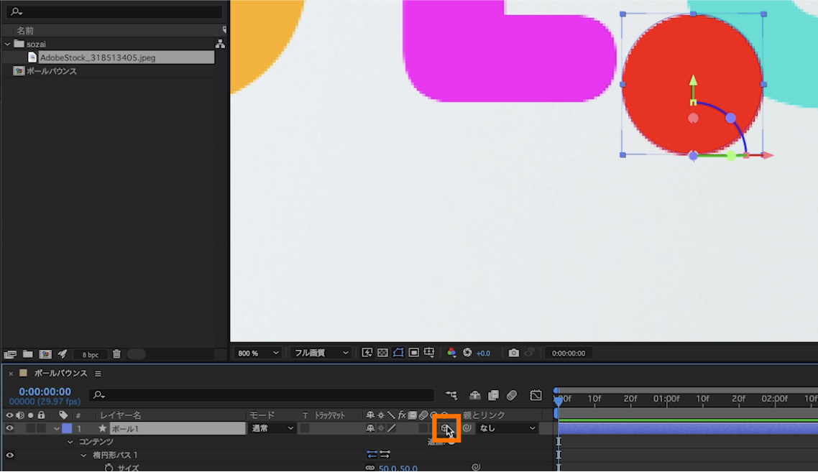Take a snapshot with the camera icon

pyautogui.click(x=514, y=353)
